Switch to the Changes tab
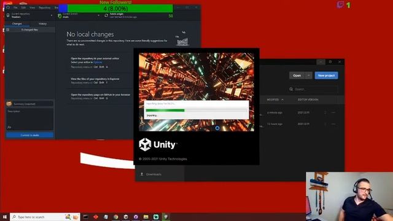The width and height of the screenshot is (393, 221). [x=17, y=23]
